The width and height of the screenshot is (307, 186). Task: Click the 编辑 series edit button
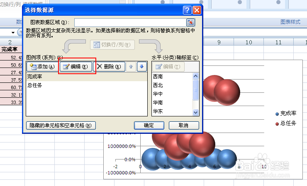point(76,67)
